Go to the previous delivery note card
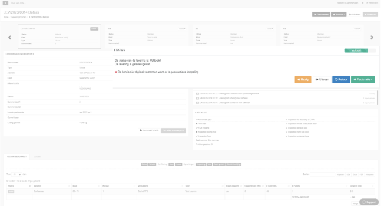 (x=10, y=38)
